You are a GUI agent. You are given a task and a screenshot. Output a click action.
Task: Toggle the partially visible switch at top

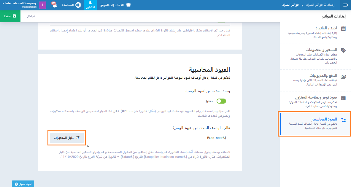pyautogui.click(x=221, y=21)
